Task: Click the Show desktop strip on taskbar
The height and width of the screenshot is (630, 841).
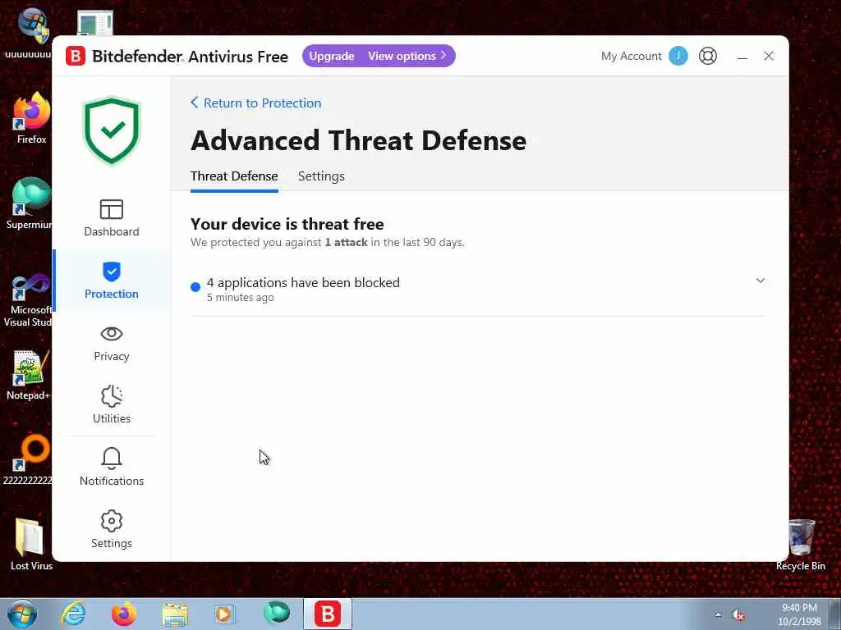Action: click(834, 614)
